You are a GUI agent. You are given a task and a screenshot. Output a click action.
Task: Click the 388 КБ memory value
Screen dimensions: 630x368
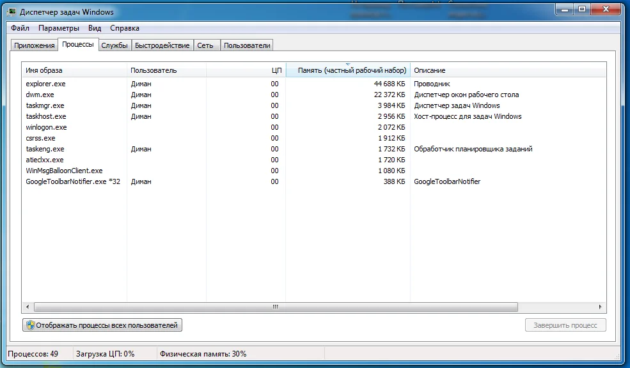[394, 181]
